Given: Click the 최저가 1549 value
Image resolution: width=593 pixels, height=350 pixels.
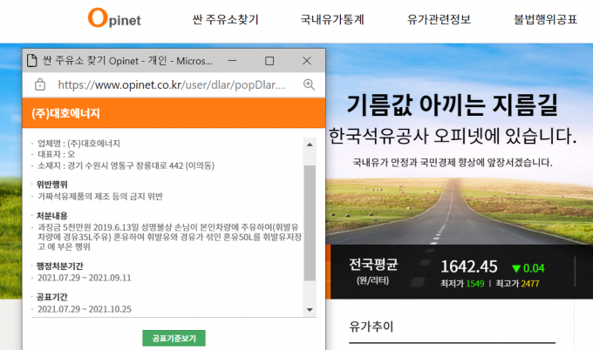Looking at the screenshot, I should coord(462,284).
